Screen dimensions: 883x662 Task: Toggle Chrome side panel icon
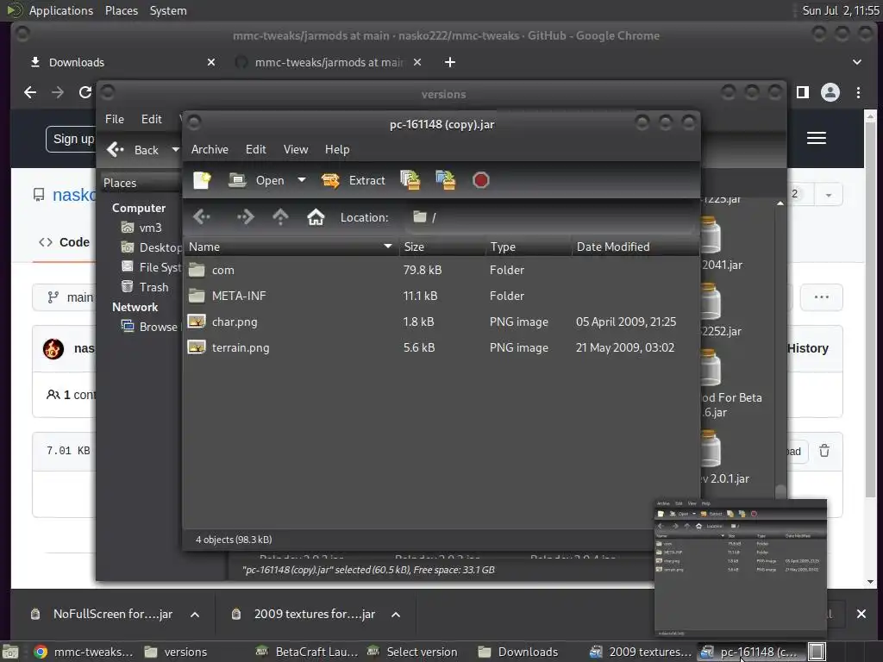[x=803, y=92]
